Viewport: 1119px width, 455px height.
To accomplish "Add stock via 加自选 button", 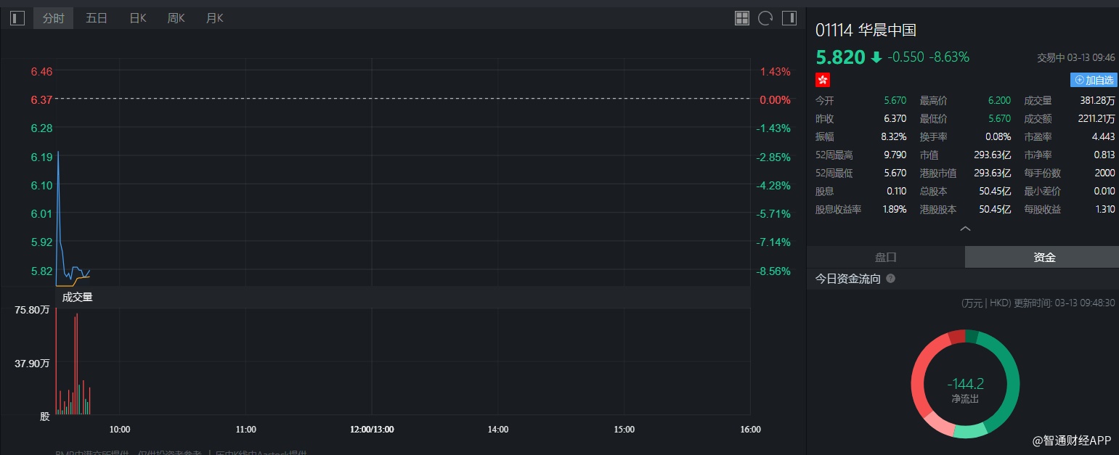I will coord(1094,80).
